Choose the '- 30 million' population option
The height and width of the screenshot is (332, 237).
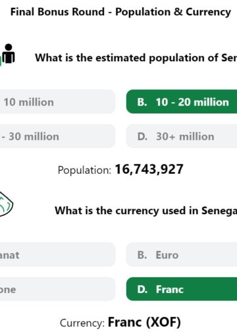coord(57,136)
